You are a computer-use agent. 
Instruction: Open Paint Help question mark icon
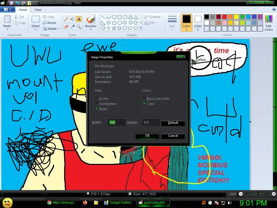tap(274, 9)
